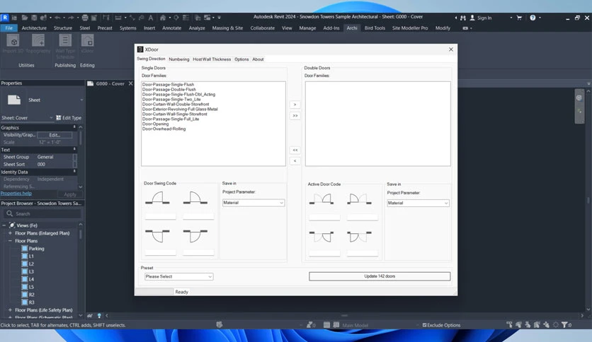
Task: Select Door-Overhead-Rolling in the families list
Action: tap(164, 129)
